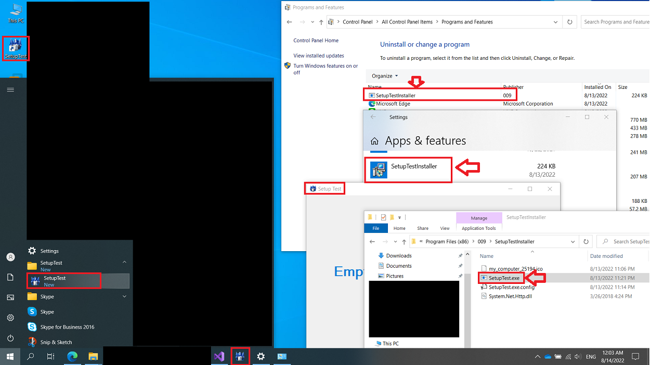Open Control Panel Home link
The image size is (650, 365).
pyautogui.click(x=316, y=41)
